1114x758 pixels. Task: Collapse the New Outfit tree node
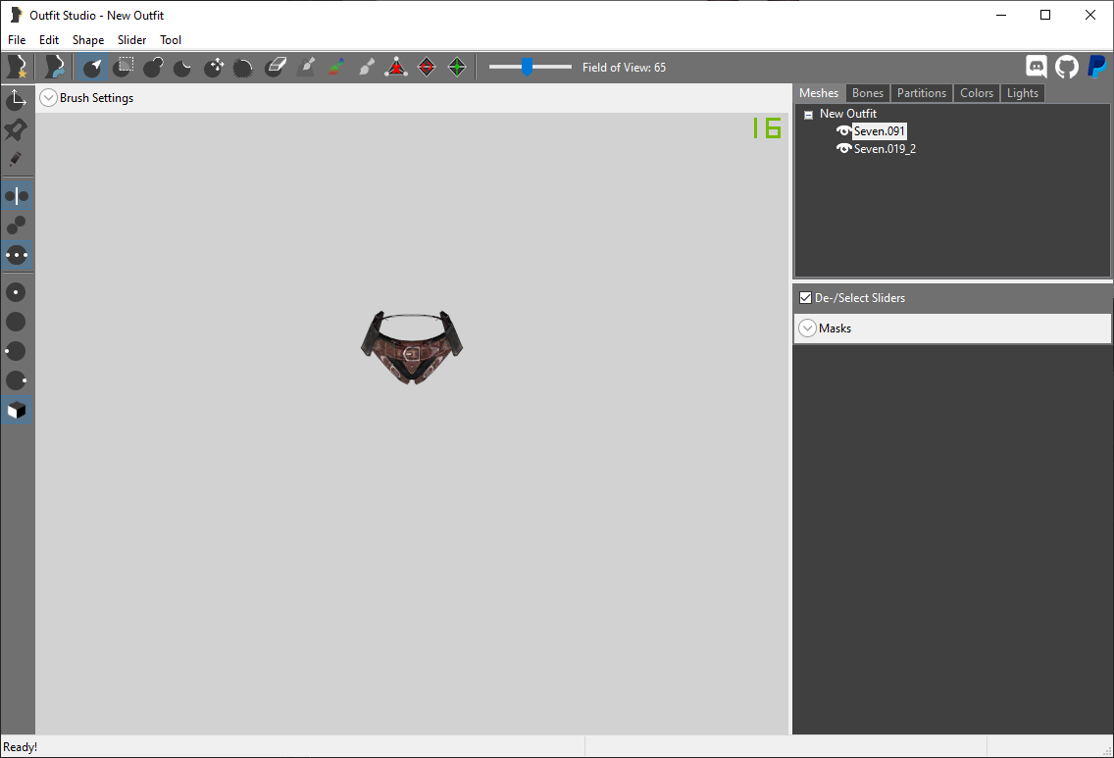[808, 115]
